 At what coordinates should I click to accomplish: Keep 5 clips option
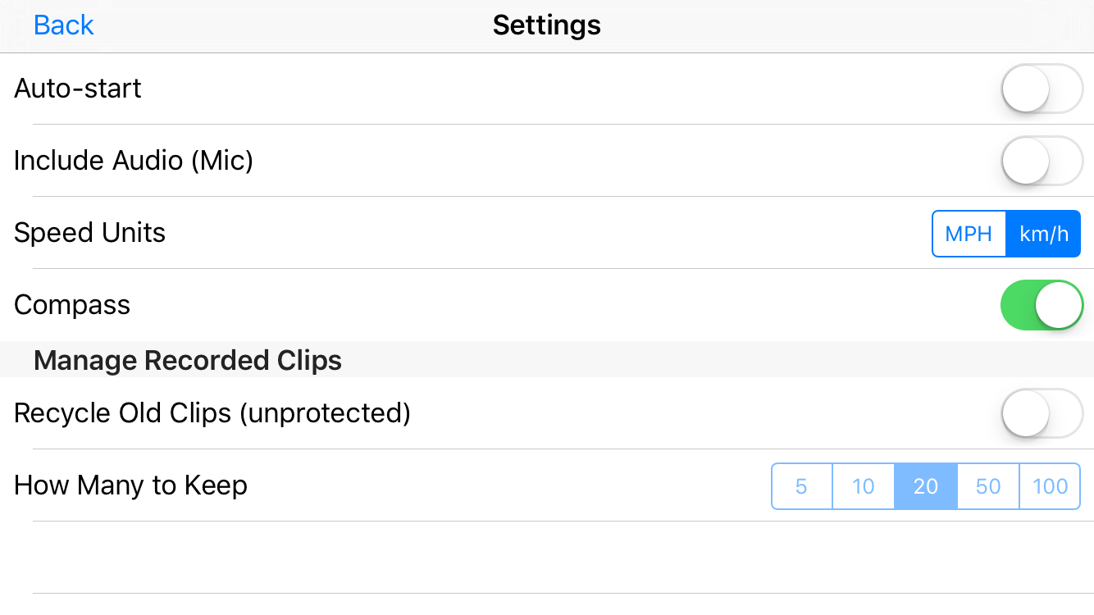click(801, 486)
